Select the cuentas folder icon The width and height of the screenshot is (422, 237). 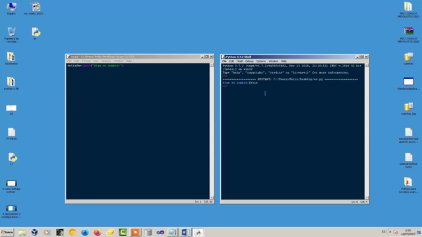tap(409, 59)
